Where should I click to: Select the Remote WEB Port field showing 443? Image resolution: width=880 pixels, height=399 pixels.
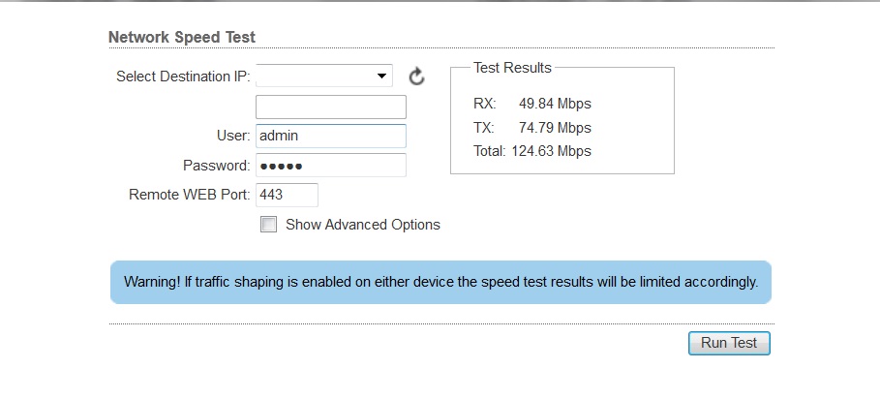[287, 195]
